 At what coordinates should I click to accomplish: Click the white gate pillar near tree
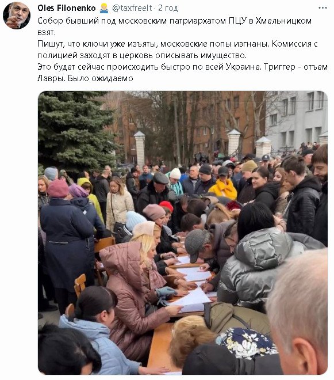tap(140, 147)
